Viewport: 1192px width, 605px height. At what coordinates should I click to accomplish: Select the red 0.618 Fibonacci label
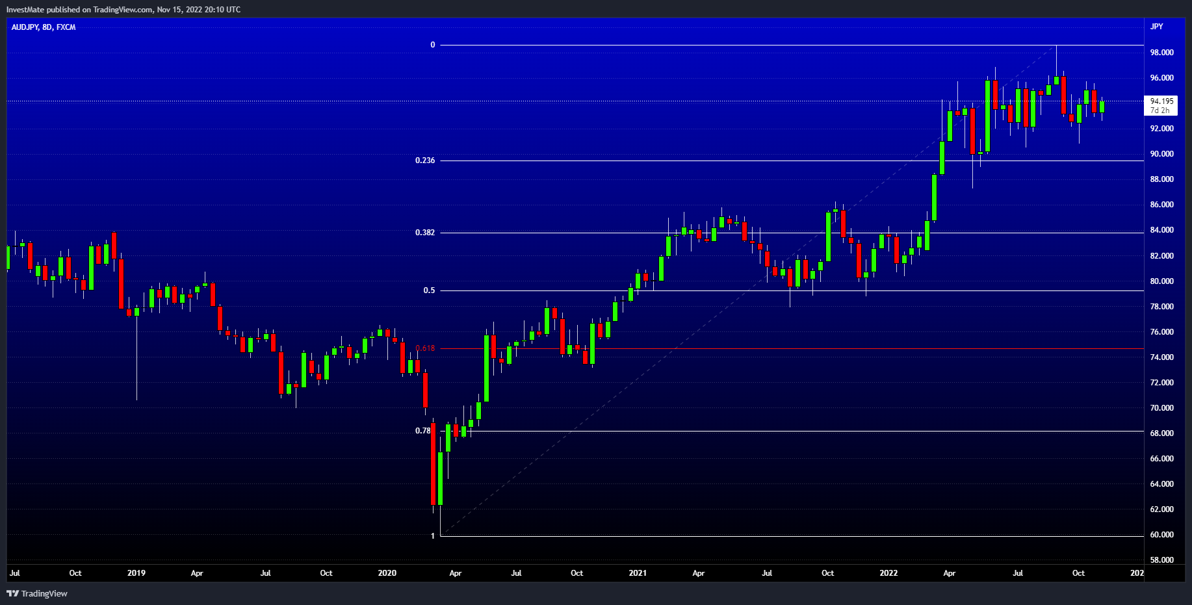click(425, 348)
